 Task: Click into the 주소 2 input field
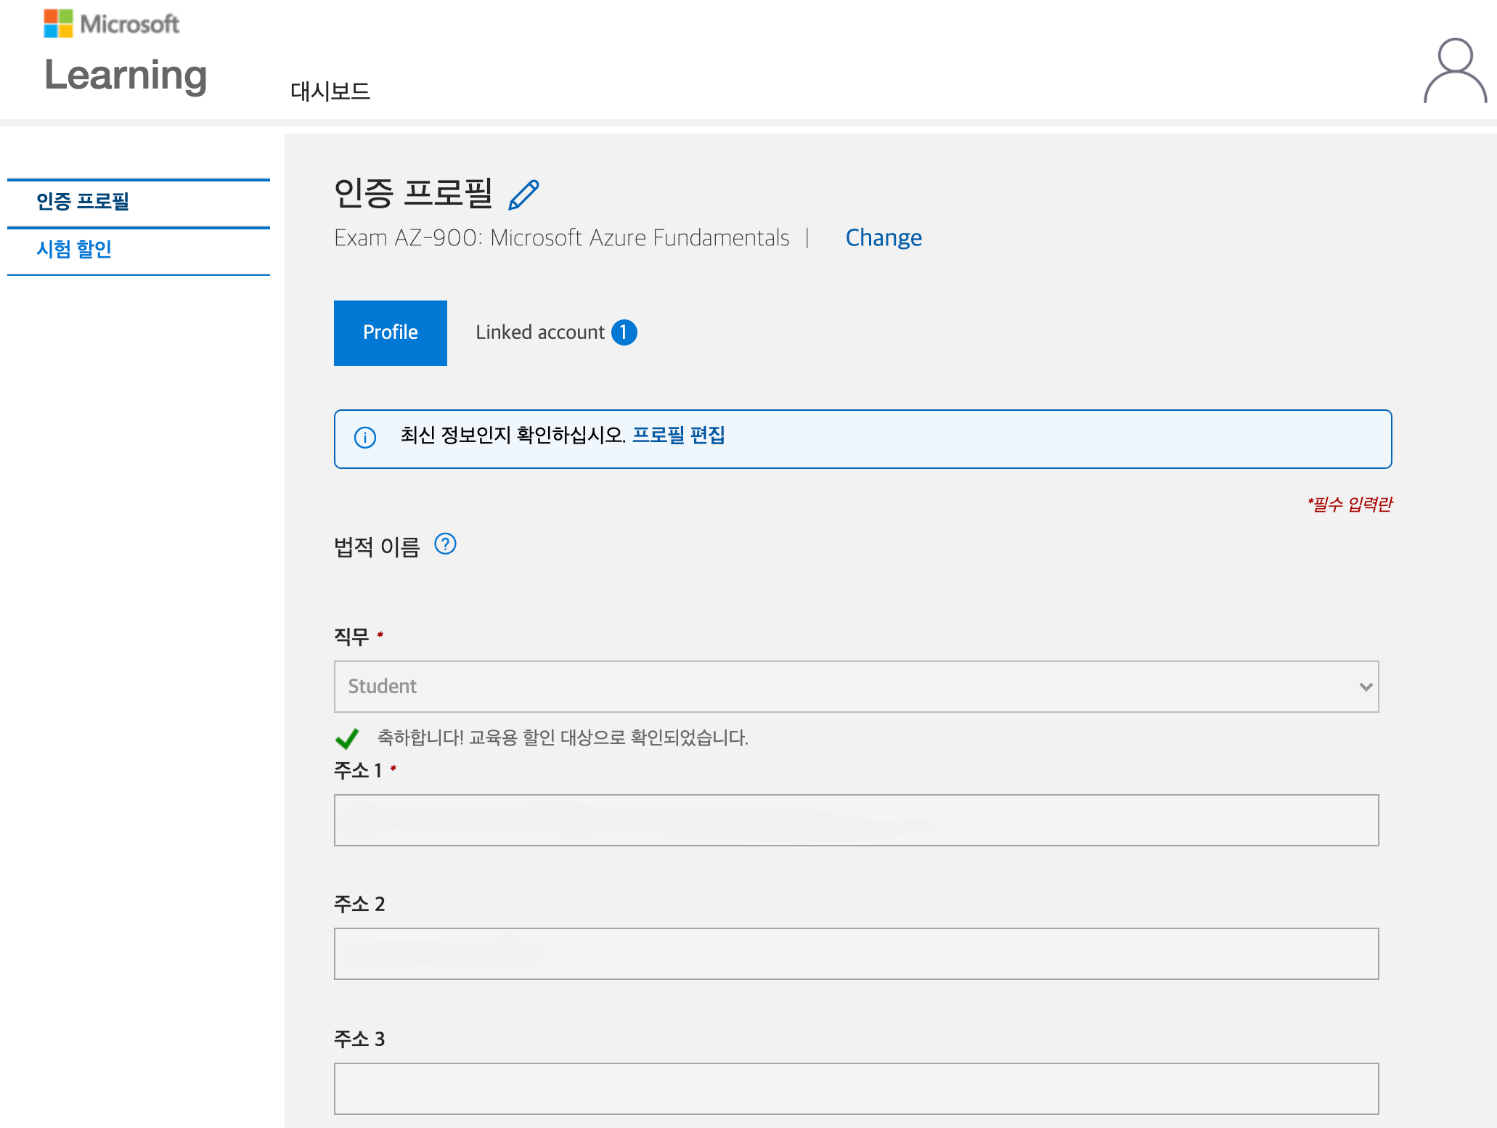855,954
